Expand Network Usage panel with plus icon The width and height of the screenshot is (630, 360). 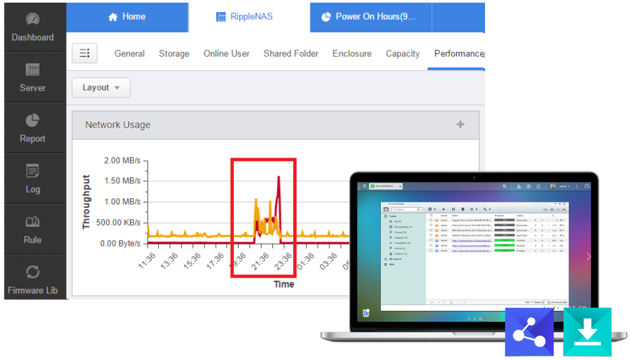(x=460, y=125)
